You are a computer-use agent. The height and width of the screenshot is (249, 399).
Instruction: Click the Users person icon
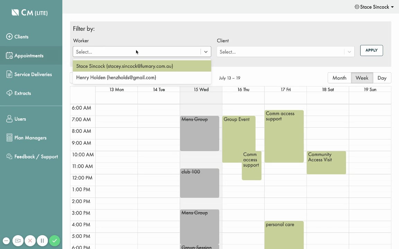pos(9,119)
